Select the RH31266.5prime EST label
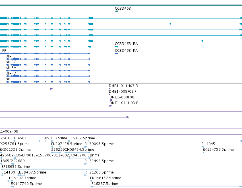The height and width of the screenshot is (188, 242). pos(99,172)
